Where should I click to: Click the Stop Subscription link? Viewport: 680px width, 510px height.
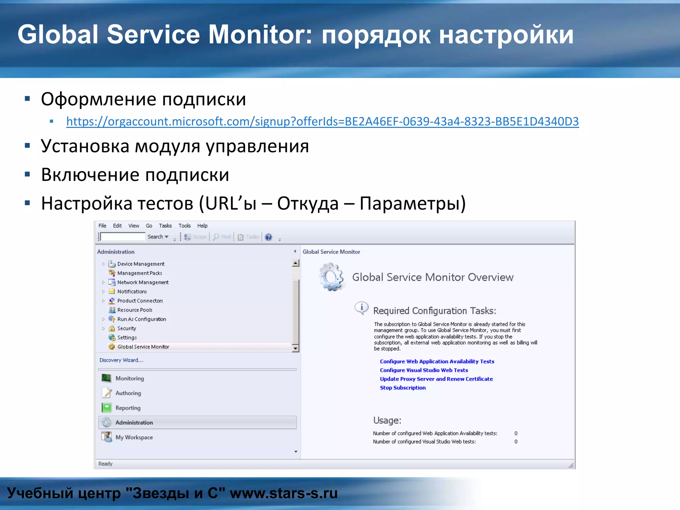coord(403,387)
